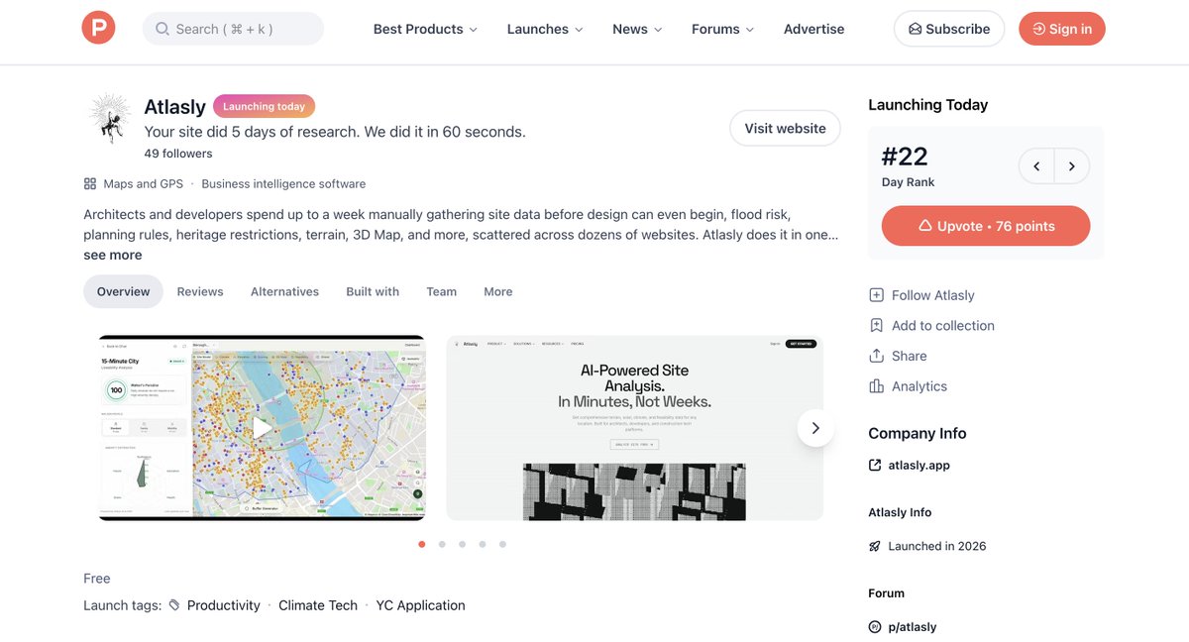Advance gallery with the next arrow
Image resolution: width=1189 pixels, height=642 pixels.
tap(815, 428)
